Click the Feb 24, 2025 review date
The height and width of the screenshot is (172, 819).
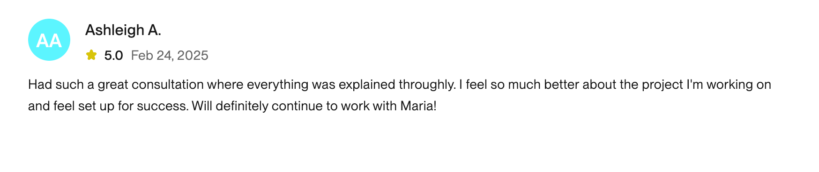(170, 56)
